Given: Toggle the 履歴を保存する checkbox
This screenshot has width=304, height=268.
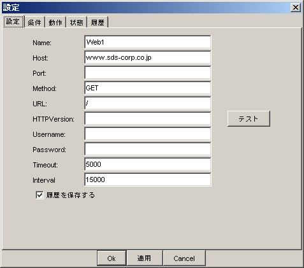Looking at the screenshot, I should click(x=40, y=195).
